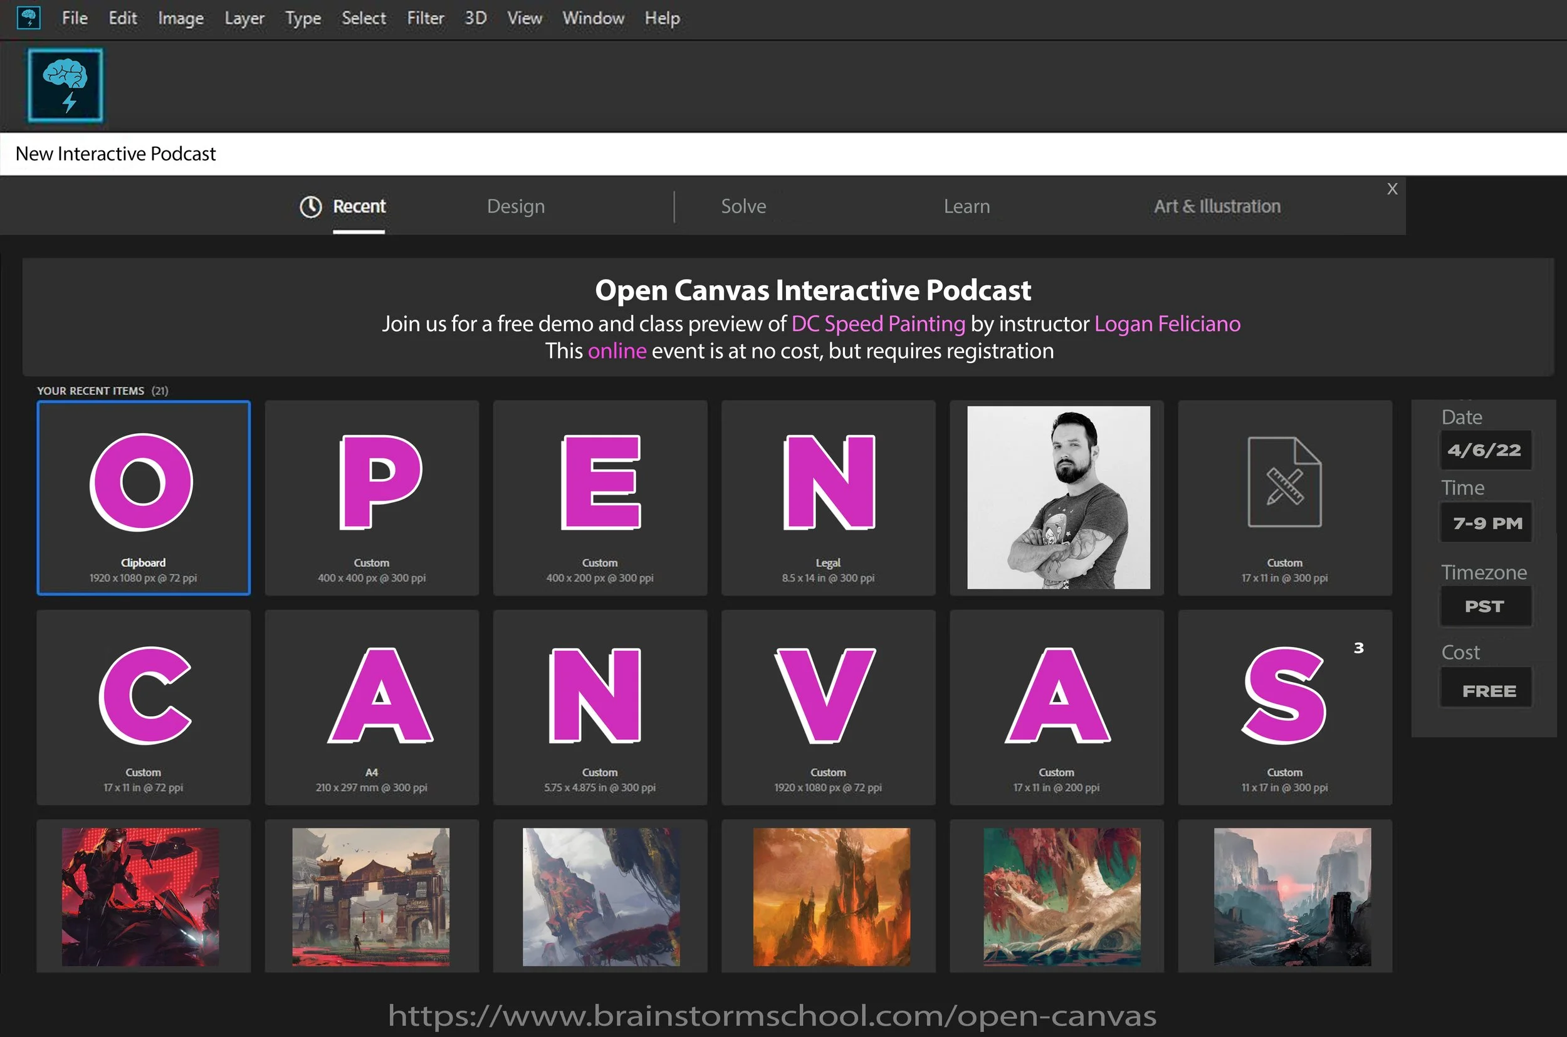Click the Logan Feliciano instructor link
The image size is (1567, 1037).
point(1167,324)
